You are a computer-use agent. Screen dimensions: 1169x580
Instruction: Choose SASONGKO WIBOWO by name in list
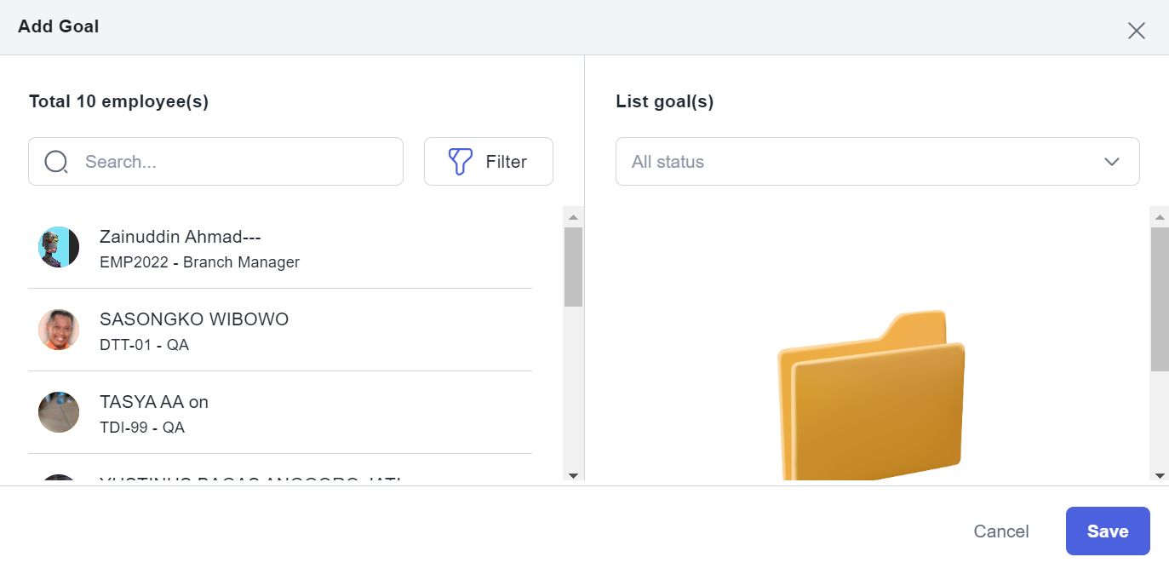pos(194,319)
